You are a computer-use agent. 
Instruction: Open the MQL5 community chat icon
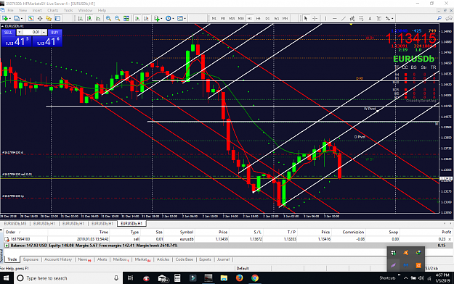tap(449, 18)
